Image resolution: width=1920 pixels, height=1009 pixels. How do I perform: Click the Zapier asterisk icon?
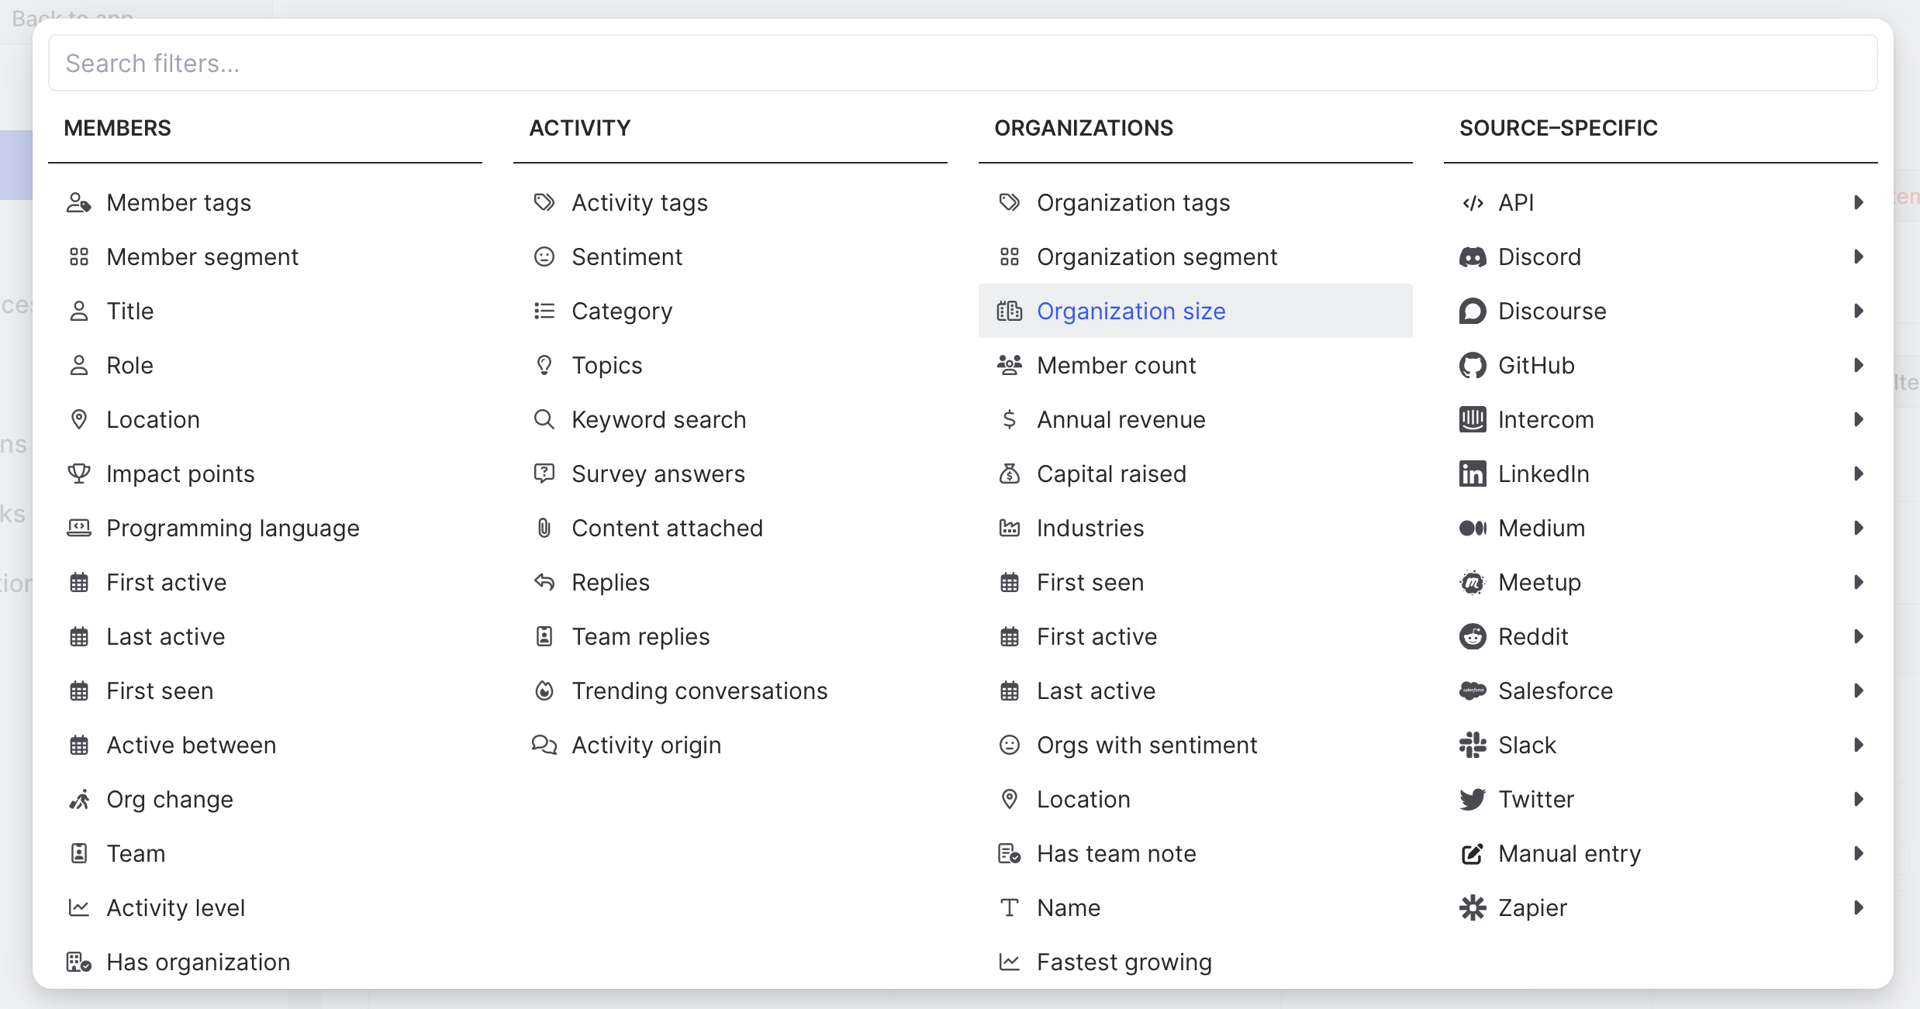tap(1472, 907)
